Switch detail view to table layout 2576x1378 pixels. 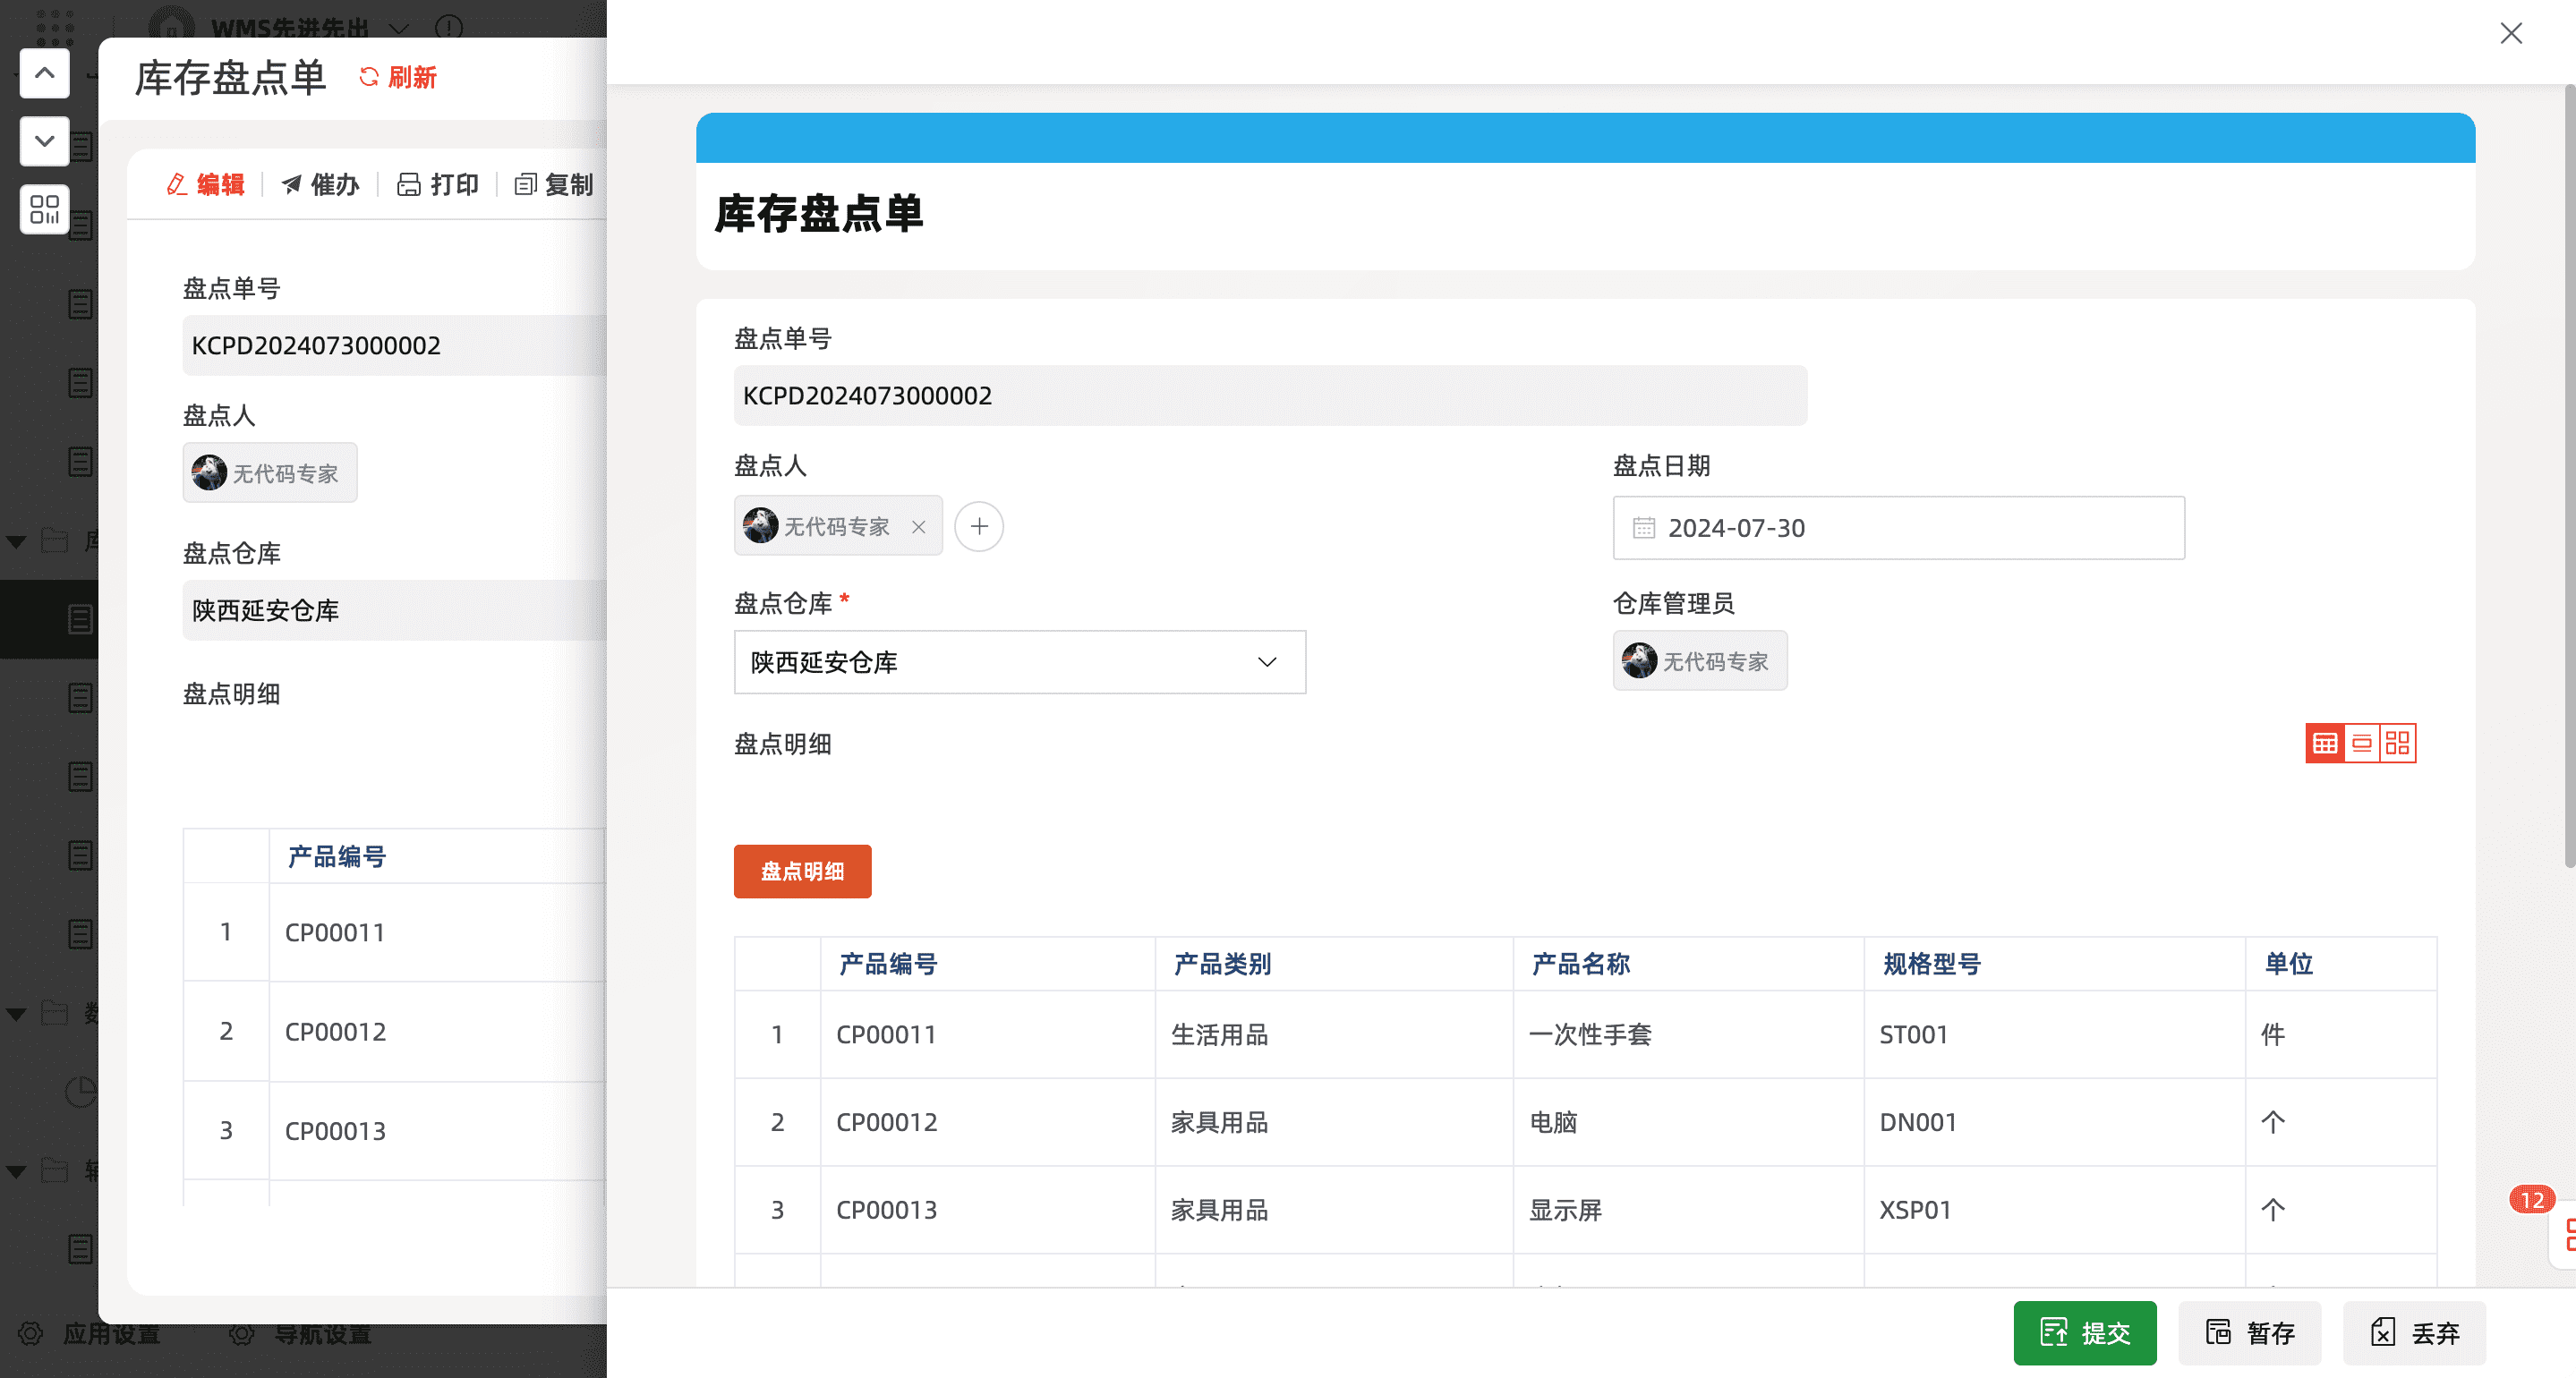point(2325,743)
